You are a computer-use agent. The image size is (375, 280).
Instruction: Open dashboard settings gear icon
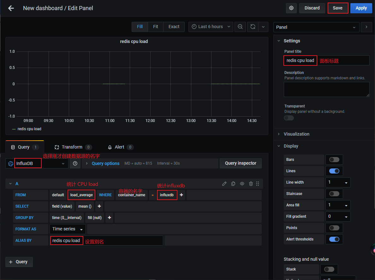click(291, 8)
